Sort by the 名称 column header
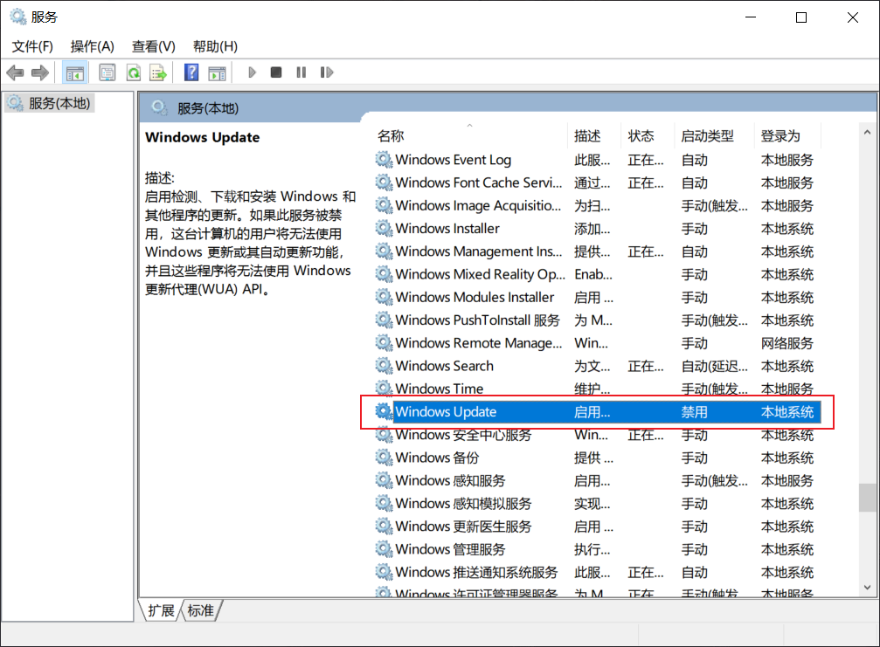 pos(391,136)
